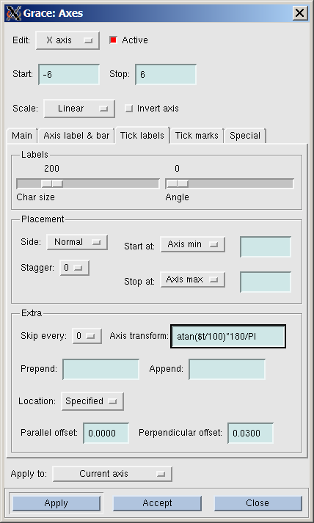Expand the Side Normal dropdown
This screenshot has height=523, width=314.
[77, 242]
